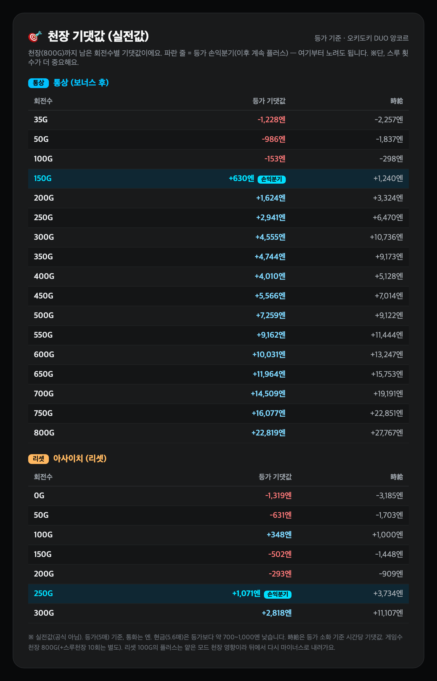Screen dimensions: 437x681
Task: Click the dart target icon beside the title
Action: (x=35, y=37)
